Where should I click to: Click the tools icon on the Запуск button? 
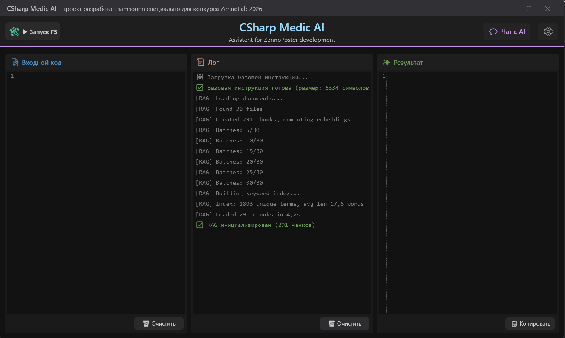pos(14,32)
